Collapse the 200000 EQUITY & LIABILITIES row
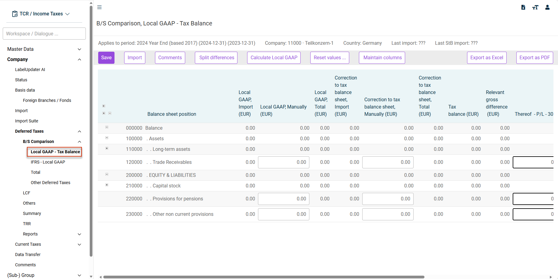This screenshot has width=558, height=279. pyautogui.click(x=107, y=174)
